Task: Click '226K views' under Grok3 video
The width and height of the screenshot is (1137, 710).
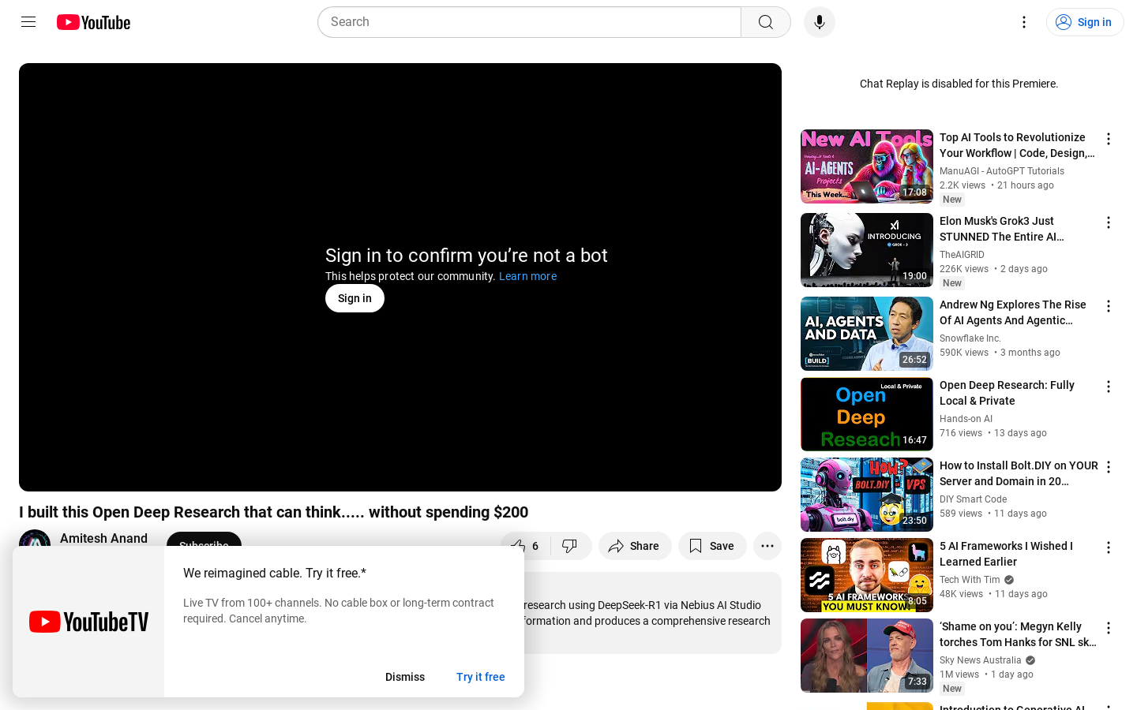Action: pos(964,269)
